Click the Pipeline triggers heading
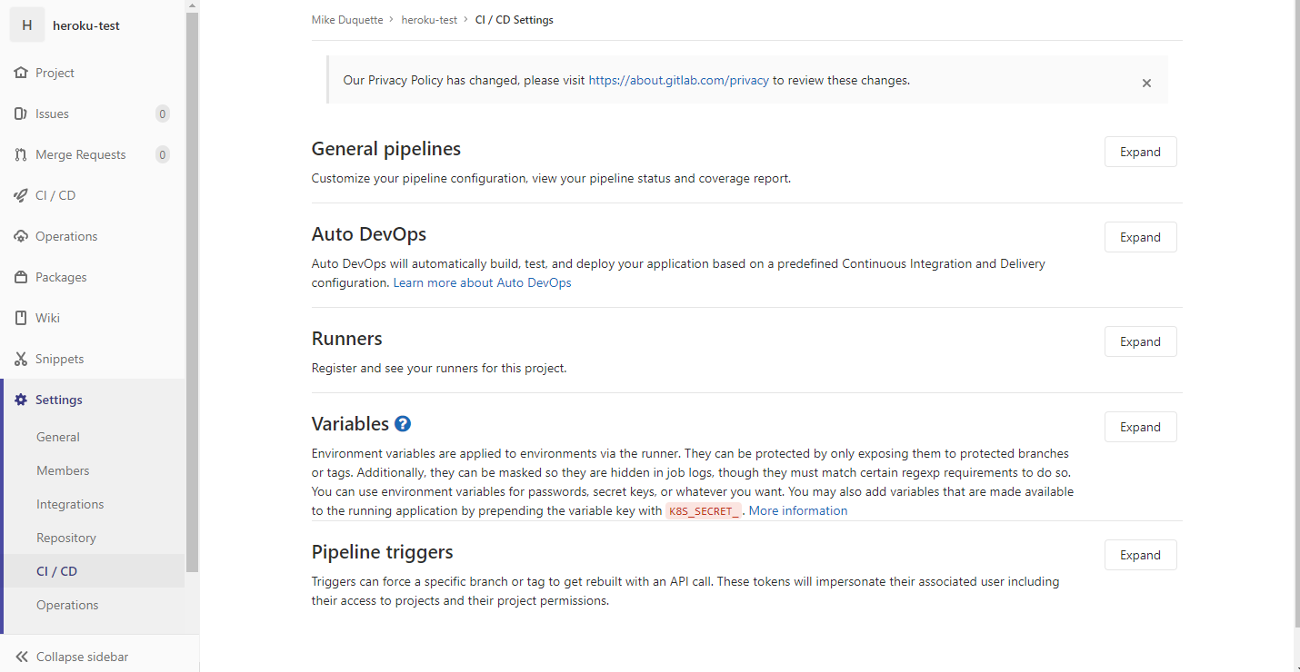 pyautogui.click(x=383, y=552)
